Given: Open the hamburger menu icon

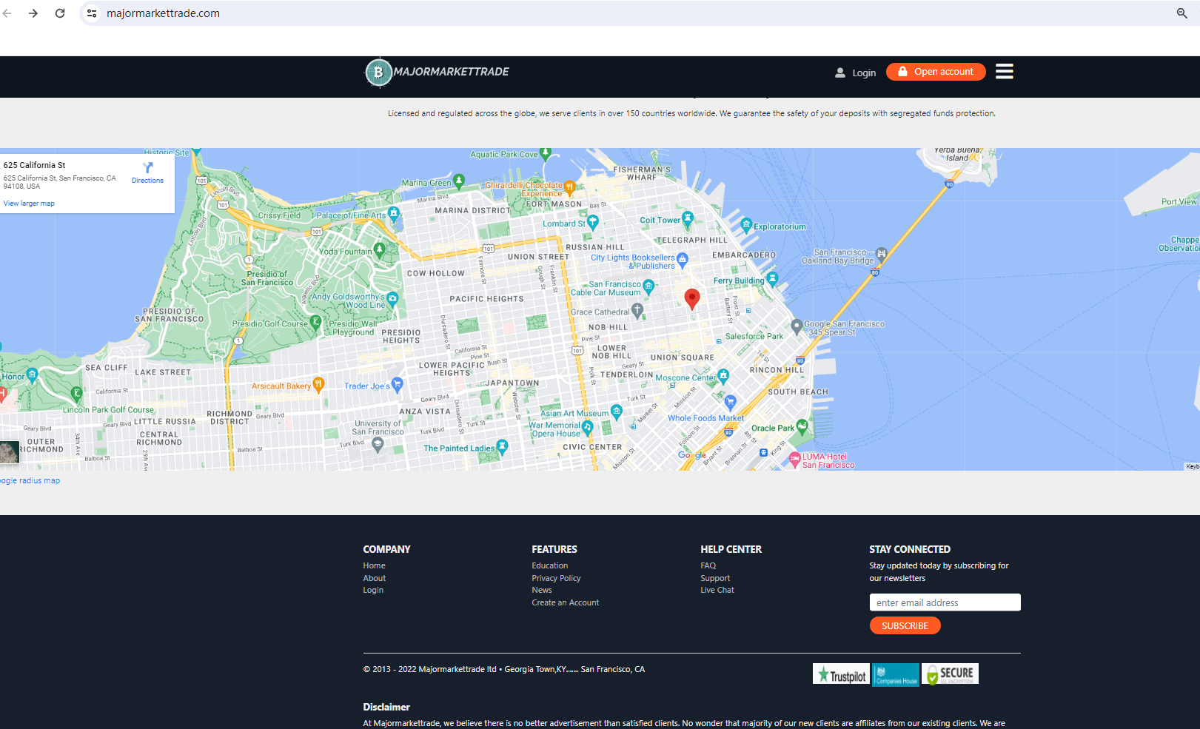Looking at the screenshot, I should point(1004,71).
